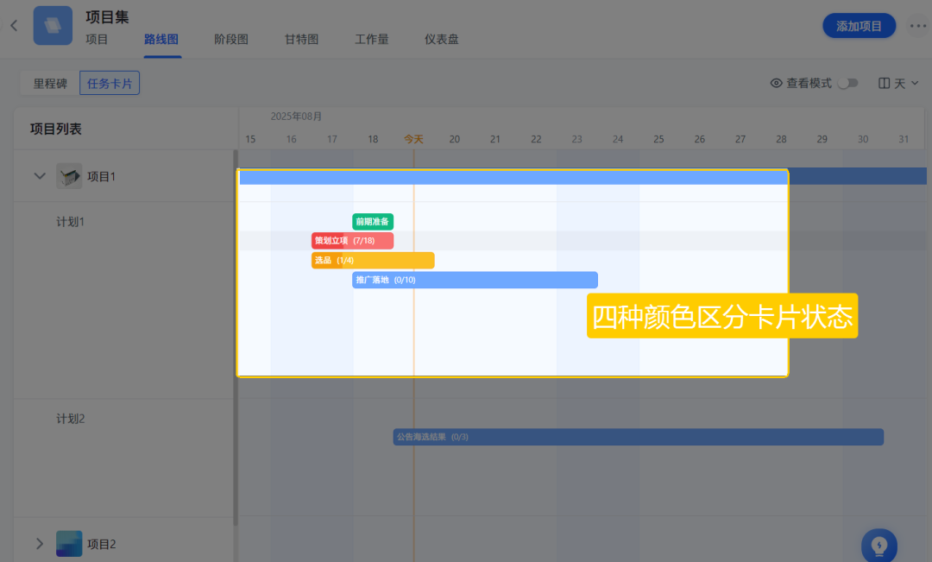Switch to the 仪表盘 tab
This screenshot has width=932, height=562.
(x=441, y=39)
